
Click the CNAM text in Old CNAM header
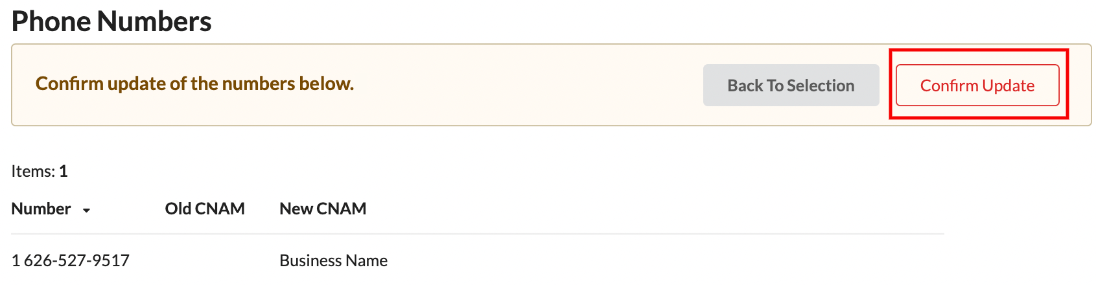(220, 209)
